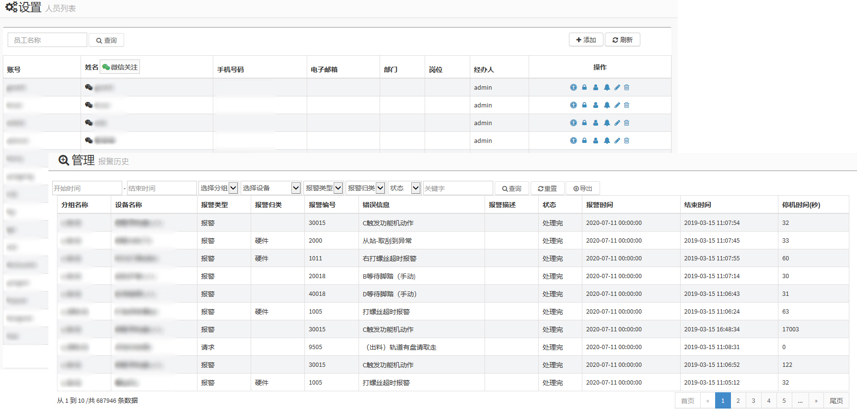The height and width of the screenshot is (410, 857).
Task: Click the 添加 add employee button
Action: pos(586,40)
